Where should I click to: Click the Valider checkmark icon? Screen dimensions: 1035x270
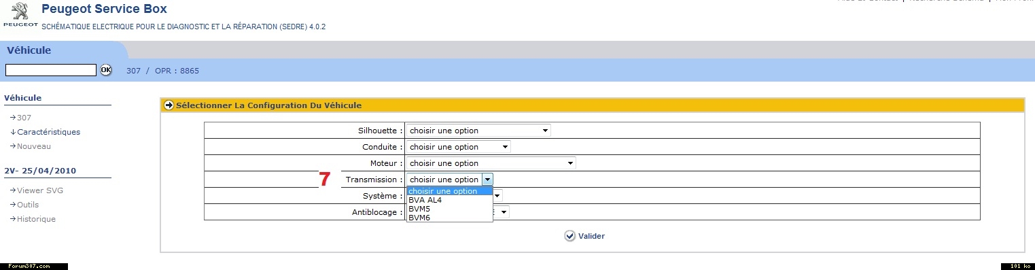569,236
